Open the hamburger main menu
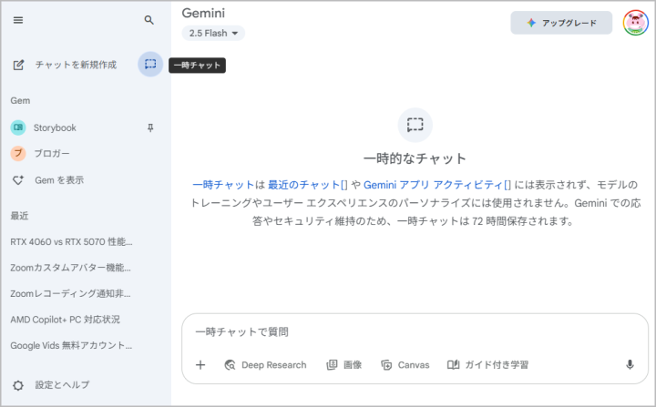This screenshot has width=656, height=407. click(x=18, y=20)
